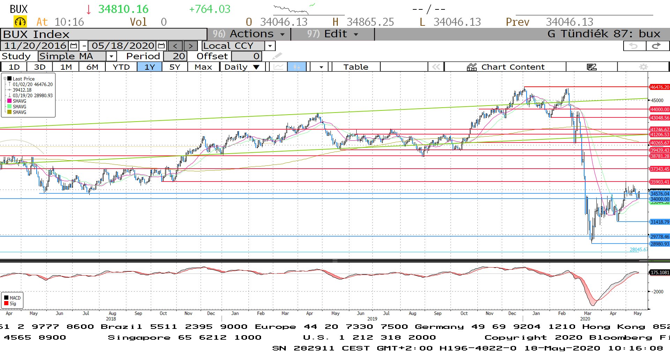Open the end date calendar picker
Image resolution: width=670 pixels, height=362 pixels.
(161, 46)
